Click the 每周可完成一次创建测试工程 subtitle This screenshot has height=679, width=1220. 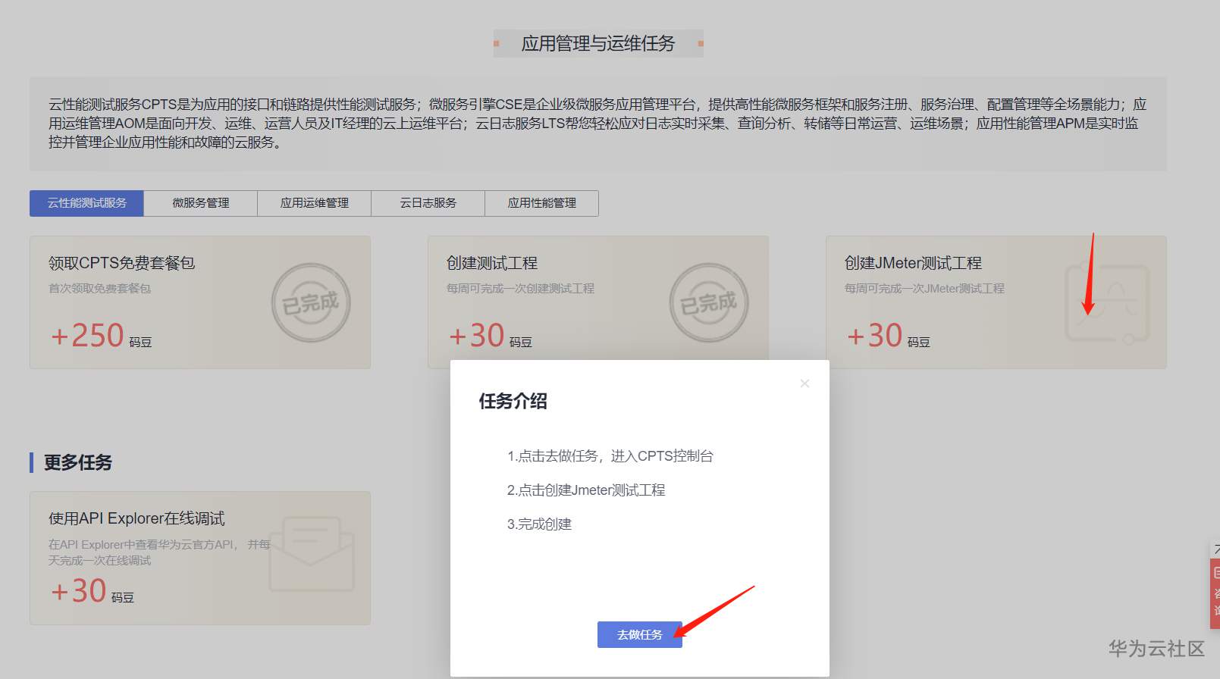521,289
